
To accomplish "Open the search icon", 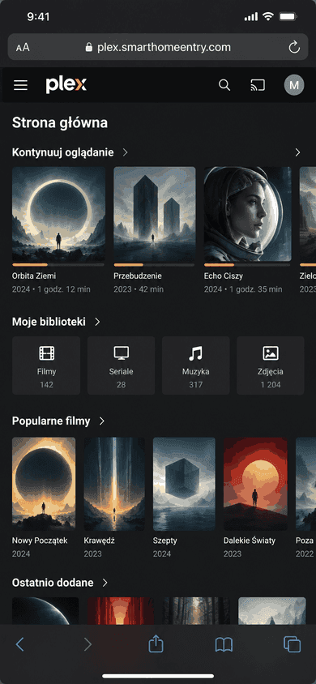I will [224, 85].
